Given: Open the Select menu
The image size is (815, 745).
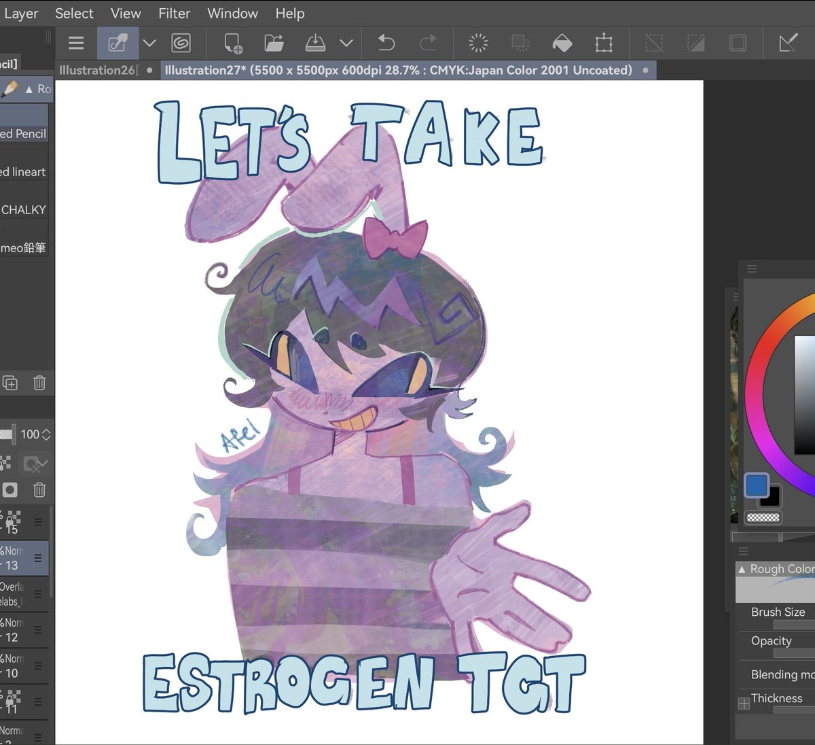Looking at the screenshot, I should point(74,14).
